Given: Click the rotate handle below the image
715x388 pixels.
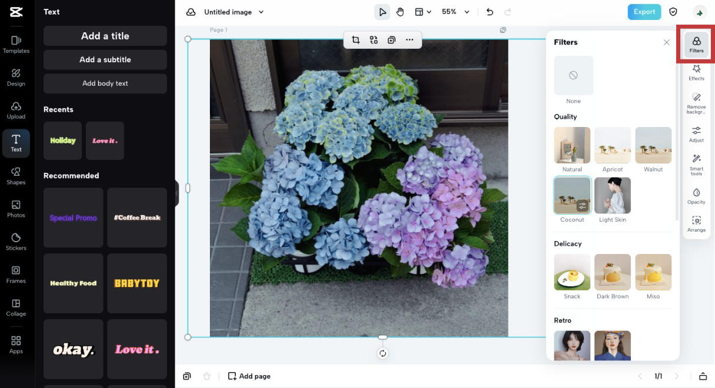Looking at the screenshot, I should [x=383, y=353].
